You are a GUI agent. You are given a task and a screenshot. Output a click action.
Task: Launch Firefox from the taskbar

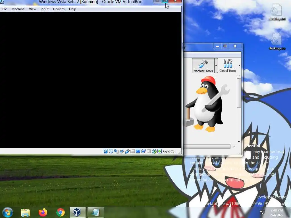[43, 212]
